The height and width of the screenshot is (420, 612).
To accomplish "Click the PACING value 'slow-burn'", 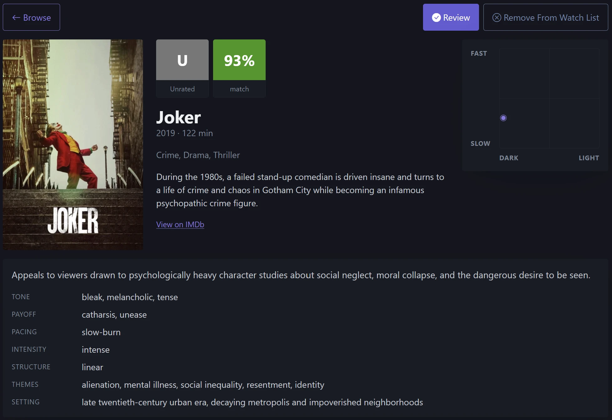I will [101, 332].
